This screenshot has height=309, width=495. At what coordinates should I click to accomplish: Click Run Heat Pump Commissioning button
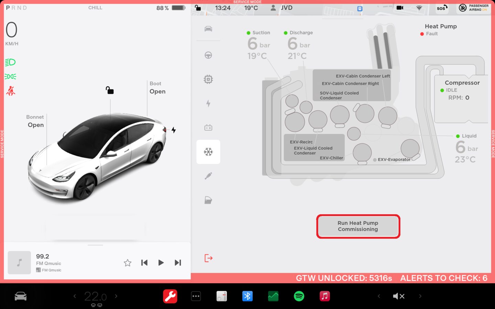358,226
